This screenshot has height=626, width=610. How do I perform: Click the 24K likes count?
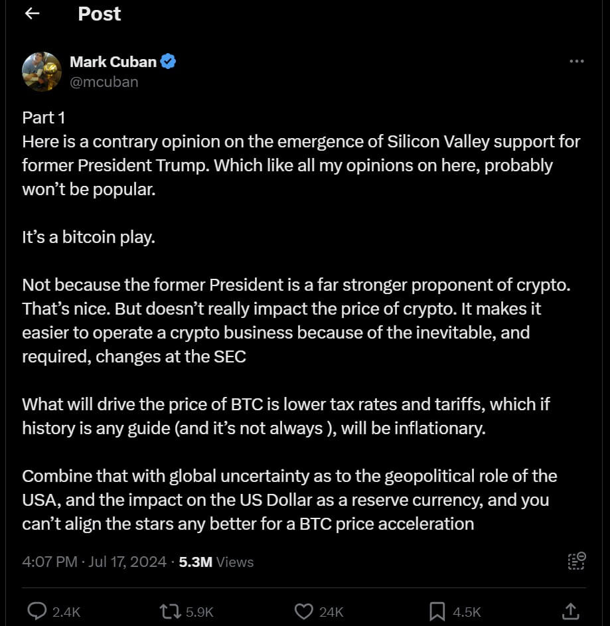(x=331, y=611)
